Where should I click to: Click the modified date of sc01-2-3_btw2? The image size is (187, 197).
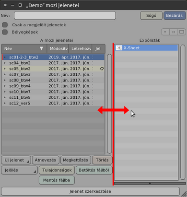[x=59, y=57]
